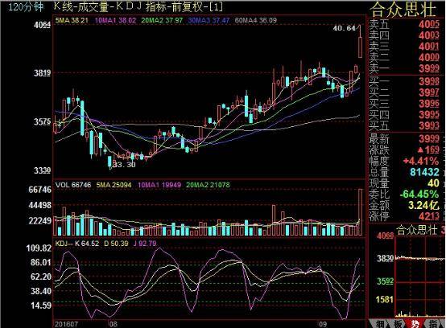
Task: Click the 现量 value 40
Action: pos(434,183)
